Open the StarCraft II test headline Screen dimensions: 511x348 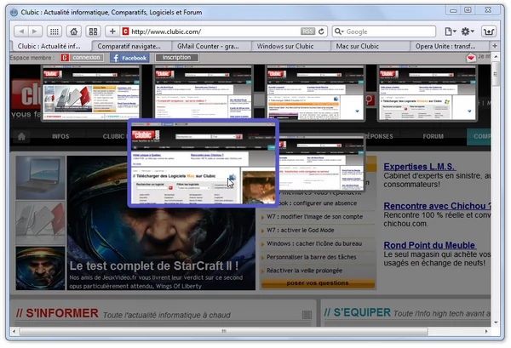coord(154,265)
